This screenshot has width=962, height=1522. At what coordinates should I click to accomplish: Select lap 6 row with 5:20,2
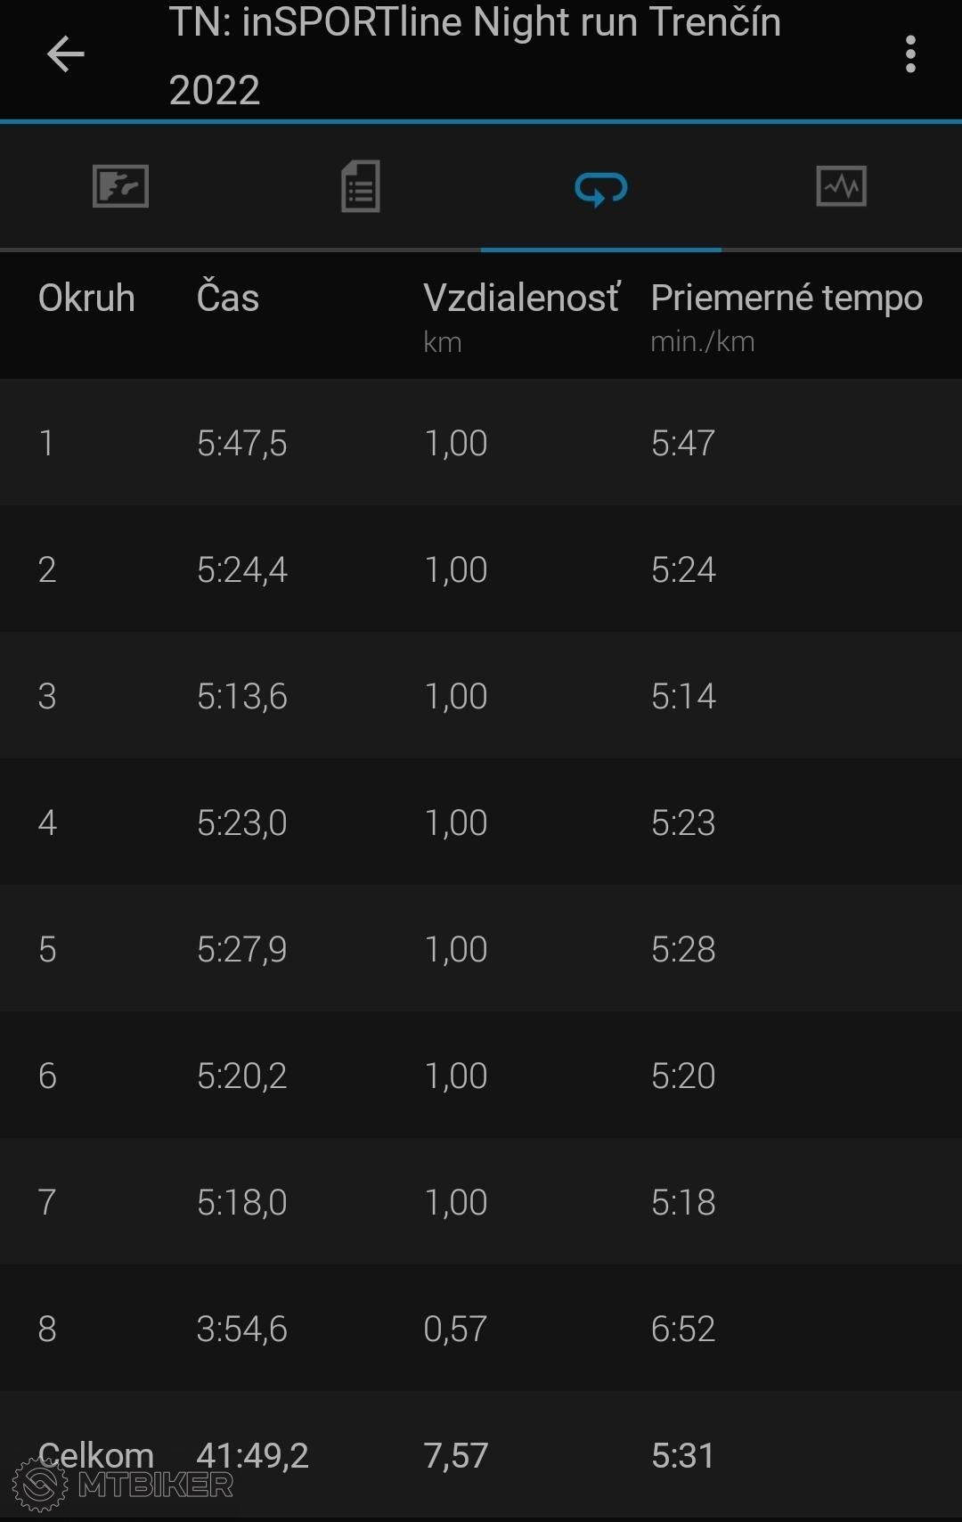tap(481, 1076)
